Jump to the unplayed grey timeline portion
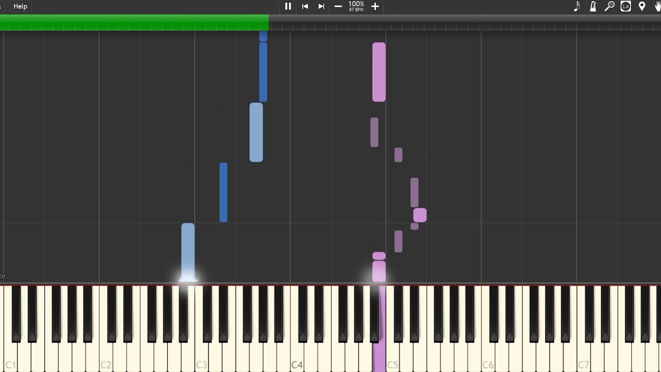 (465, 22)
